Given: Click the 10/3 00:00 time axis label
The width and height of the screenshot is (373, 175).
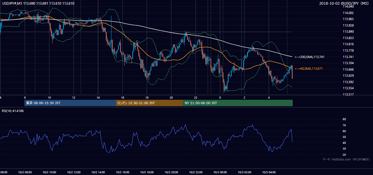Looking at the screenshot, I should point(220,172).
